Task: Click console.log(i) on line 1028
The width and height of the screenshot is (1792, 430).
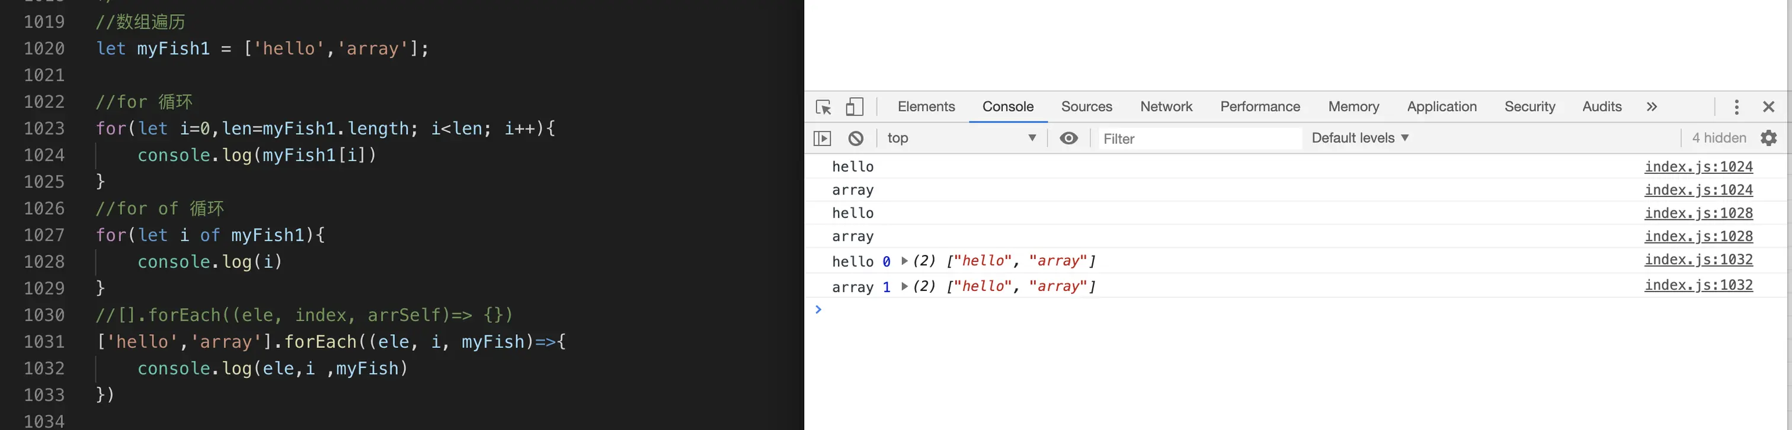Action: (209, 262)
